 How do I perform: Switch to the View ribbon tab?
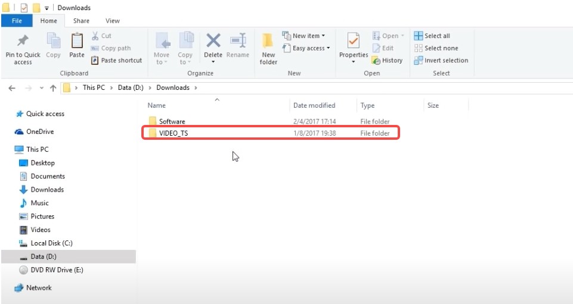click(x=113, y=21)
